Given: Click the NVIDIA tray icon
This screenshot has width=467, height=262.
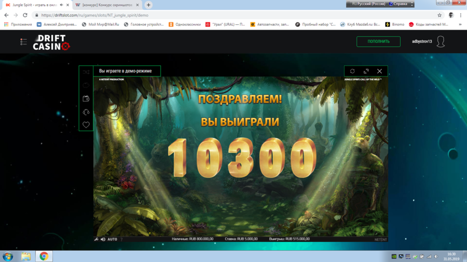Looking at the screenshot, I should [x=394, y=256].
